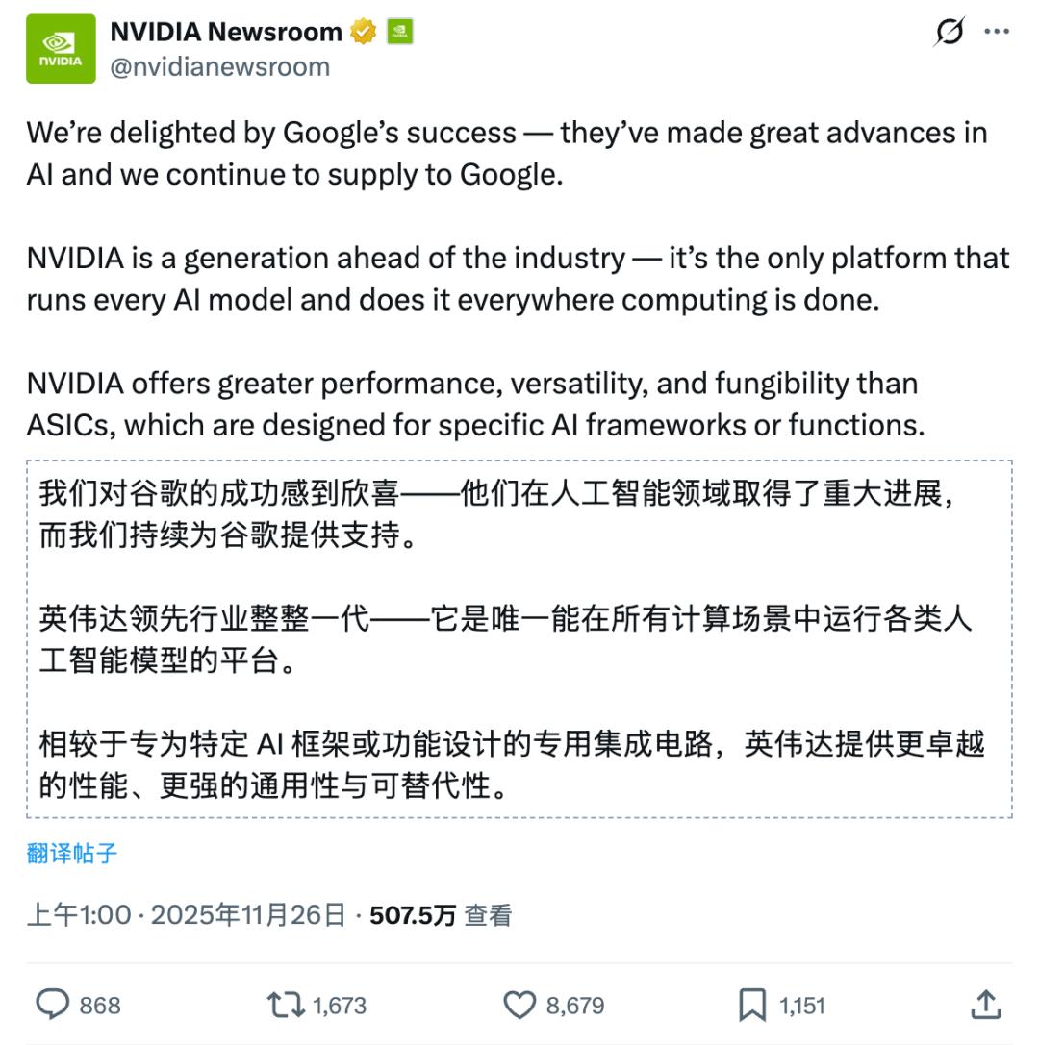Click inside the Chinese translation text box

(519, 638)
